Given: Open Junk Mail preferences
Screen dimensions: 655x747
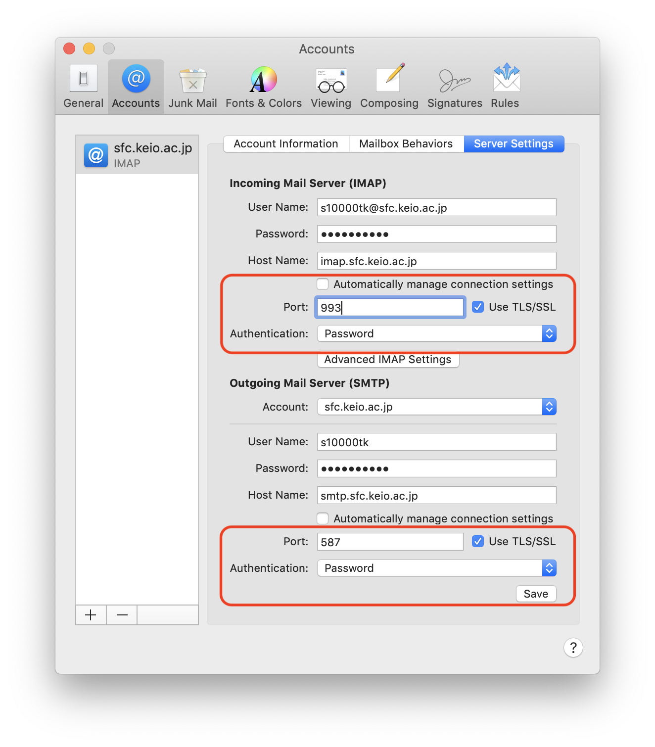Looking at the screenshot, I should click(192, 87).
